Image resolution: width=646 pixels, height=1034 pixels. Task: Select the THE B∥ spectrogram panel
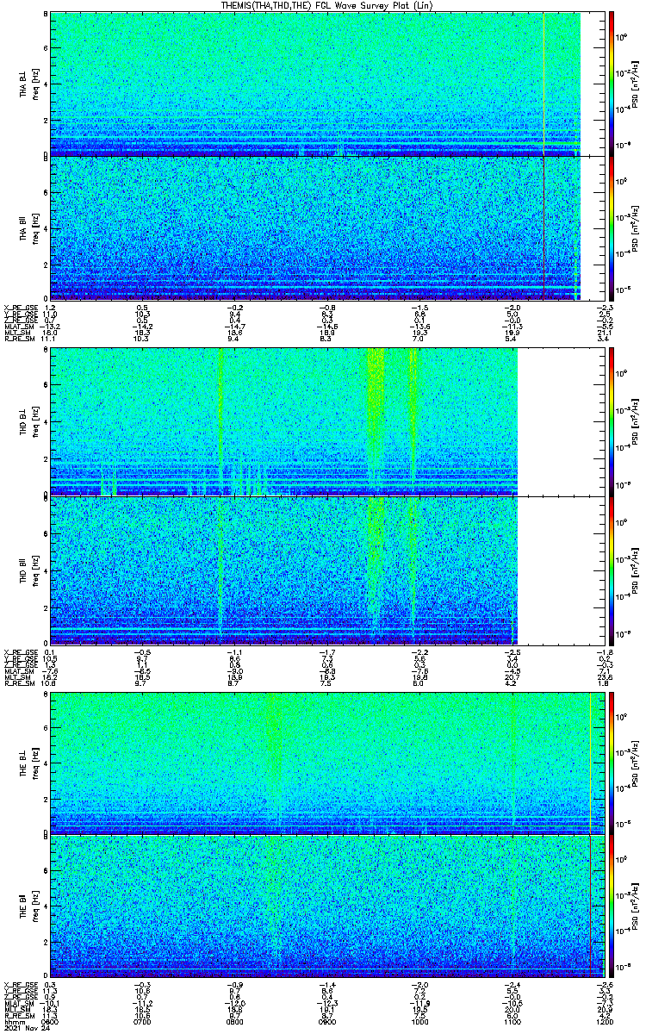point(326,906)
